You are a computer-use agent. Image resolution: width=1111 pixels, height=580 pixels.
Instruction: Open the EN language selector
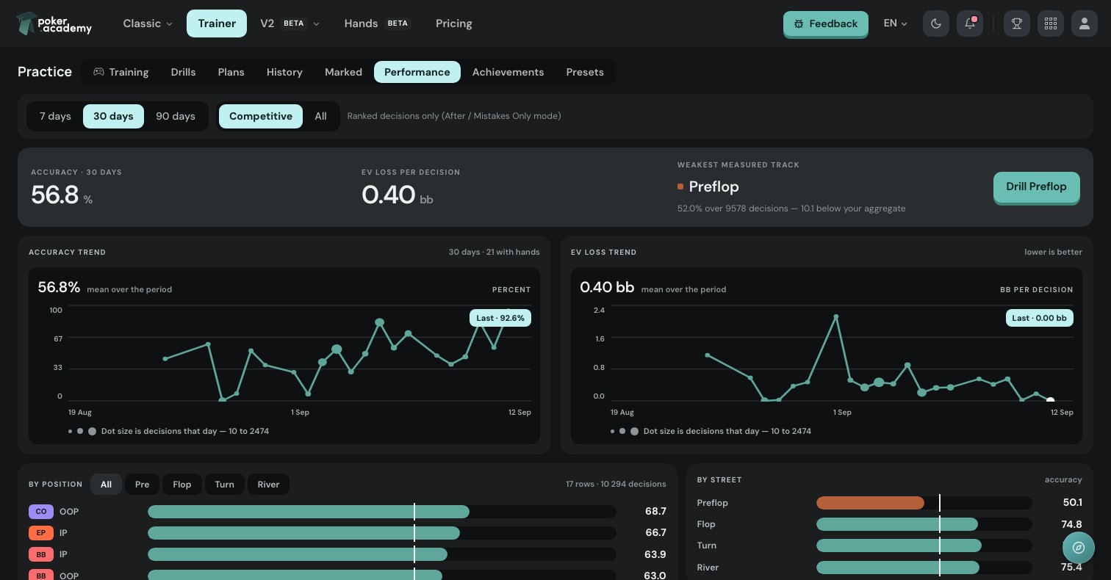(895, 23)
